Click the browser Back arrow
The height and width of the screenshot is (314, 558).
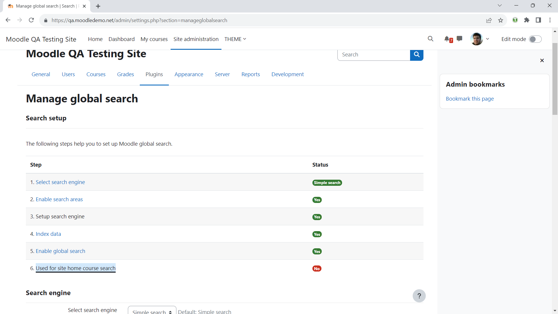click(x=8, y=20)
